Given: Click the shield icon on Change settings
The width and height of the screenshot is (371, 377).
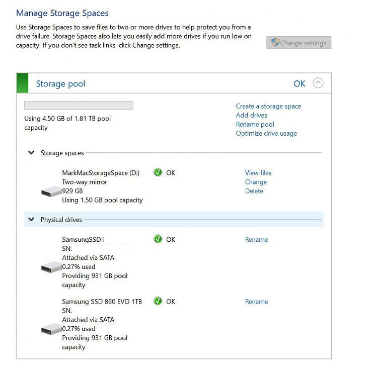Looking at the screenshot, I should click(x=275, y=43).
